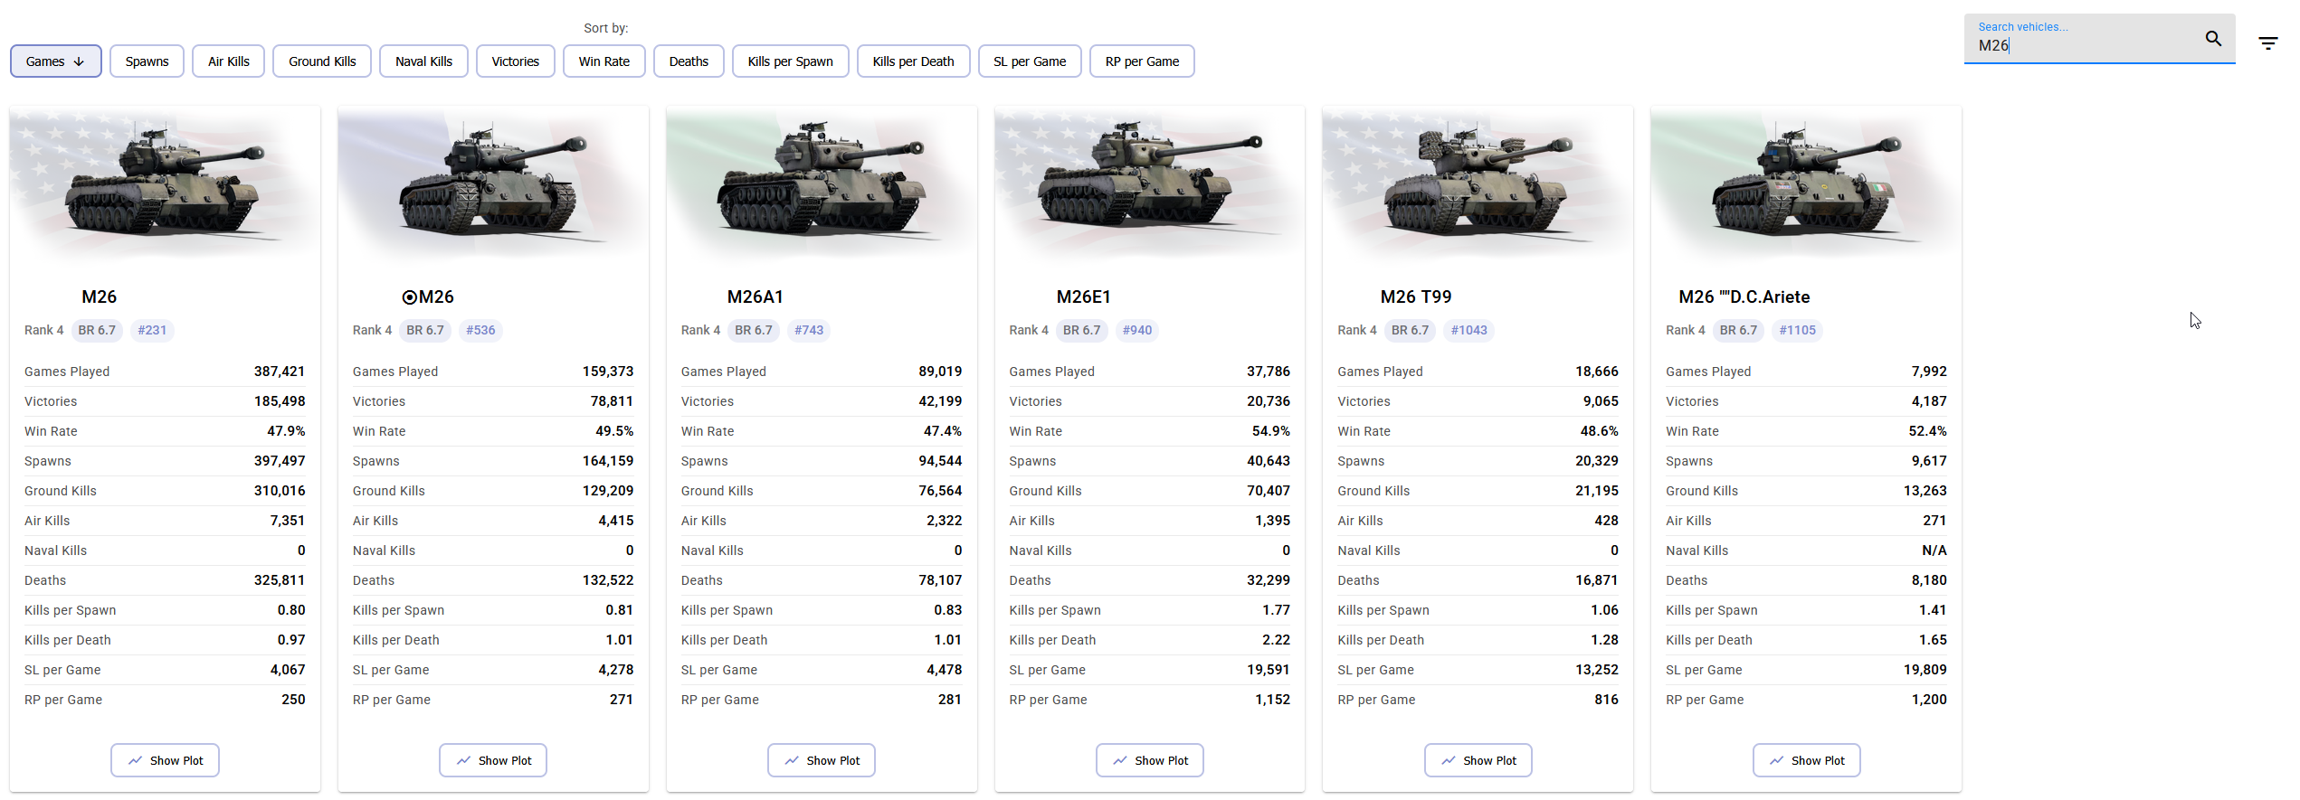Viewport: 2300px width, 800px height.
Task: Sort vehicles by Kills per Death
Action: point(914,61)
